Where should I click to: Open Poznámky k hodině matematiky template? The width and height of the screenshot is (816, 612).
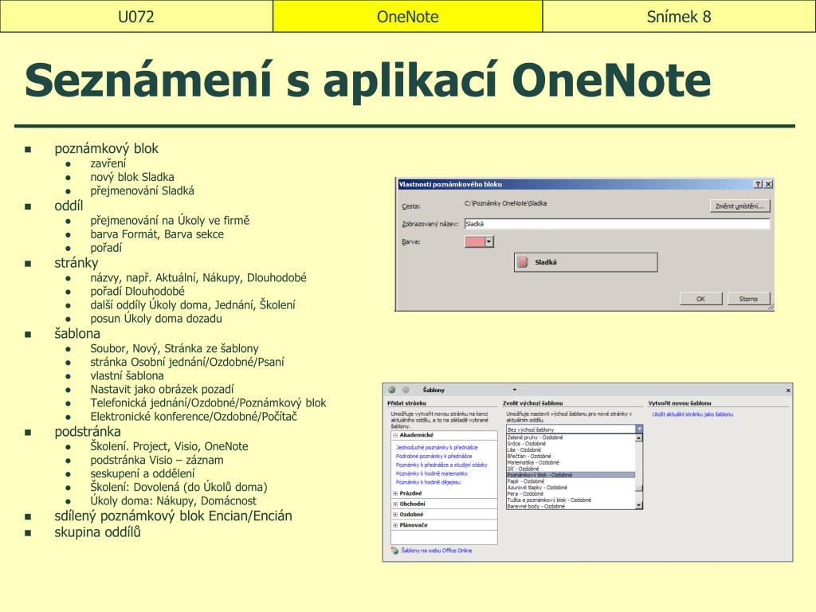click(432, 473)
